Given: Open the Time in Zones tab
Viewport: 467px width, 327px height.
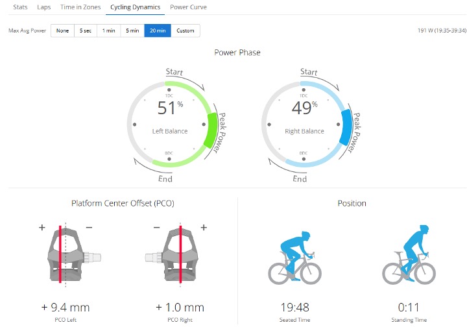Looking at the screenshot, I should point(80,6).
